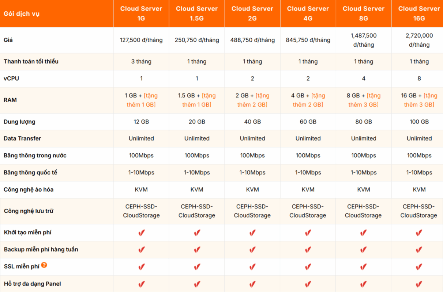Click the Khởi tạo miễn phí checkmark for Cloud Server 4G
The image size is (443, 292).
tap(308, 233)
